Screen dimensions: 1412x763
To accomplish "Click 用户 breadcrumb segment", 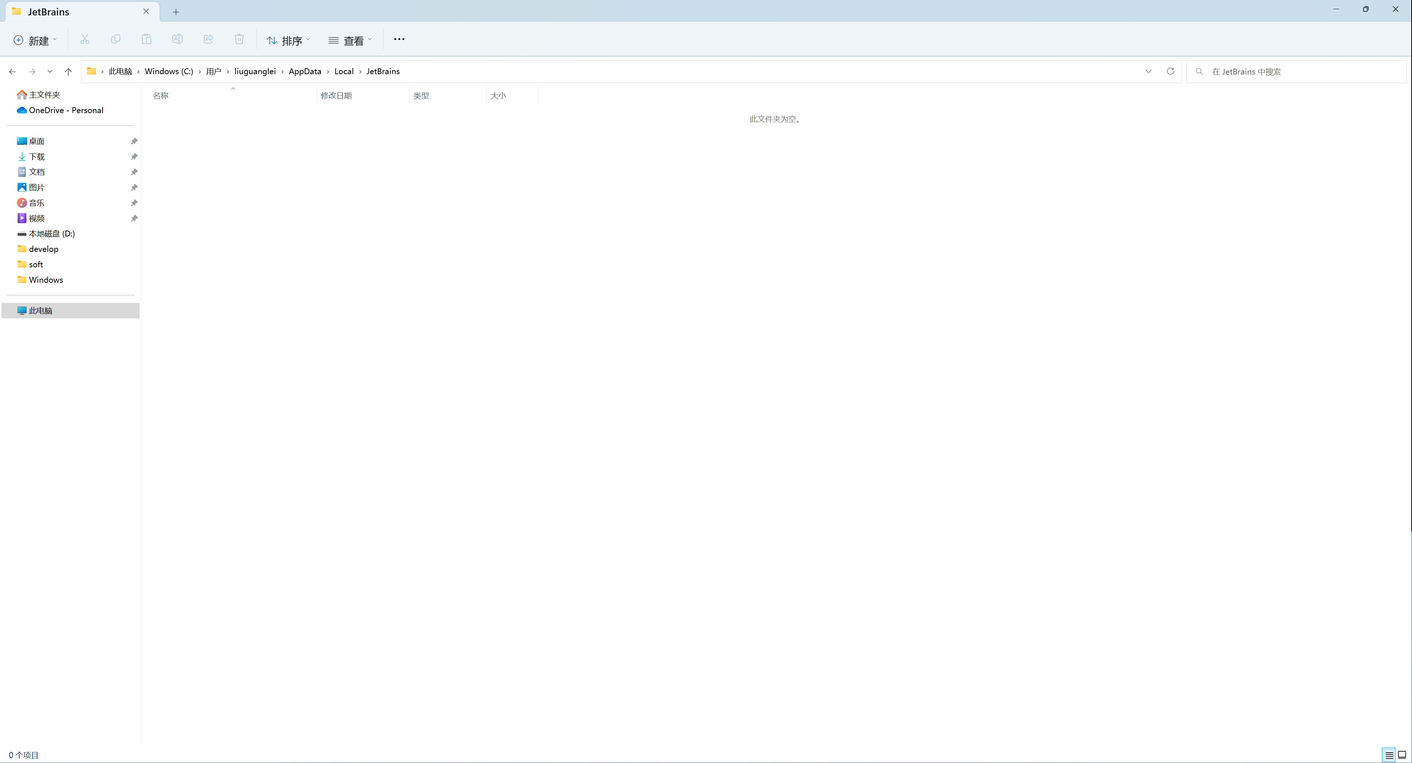I will pyautogui.click(x=214, y=71).
